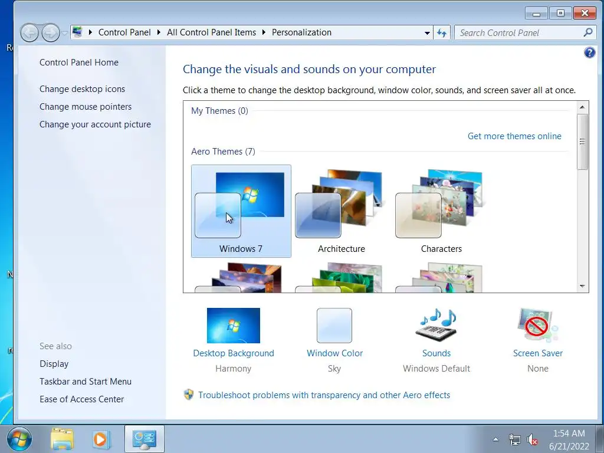Click the Control Panel icon in address bar
This screenshot has width=604, height=453.
pyautogui.click(x=77, y=32)
